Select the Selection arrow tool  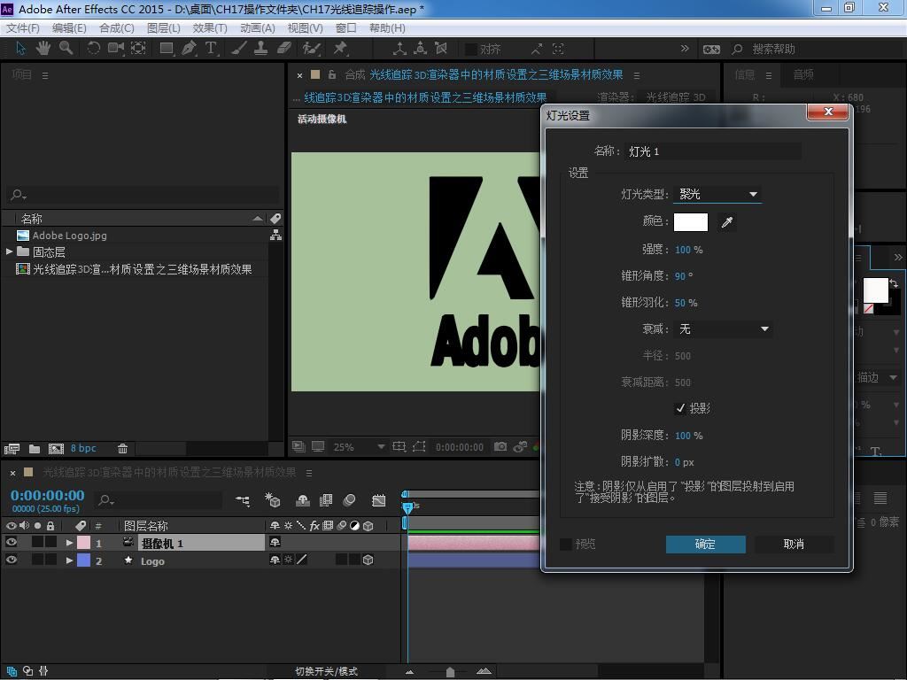pyautogui.click(x=21, y=49)
